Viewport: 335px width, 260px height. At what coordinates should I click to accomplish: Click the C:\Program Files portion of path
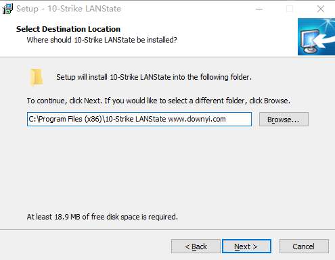[x=55, y=119]
